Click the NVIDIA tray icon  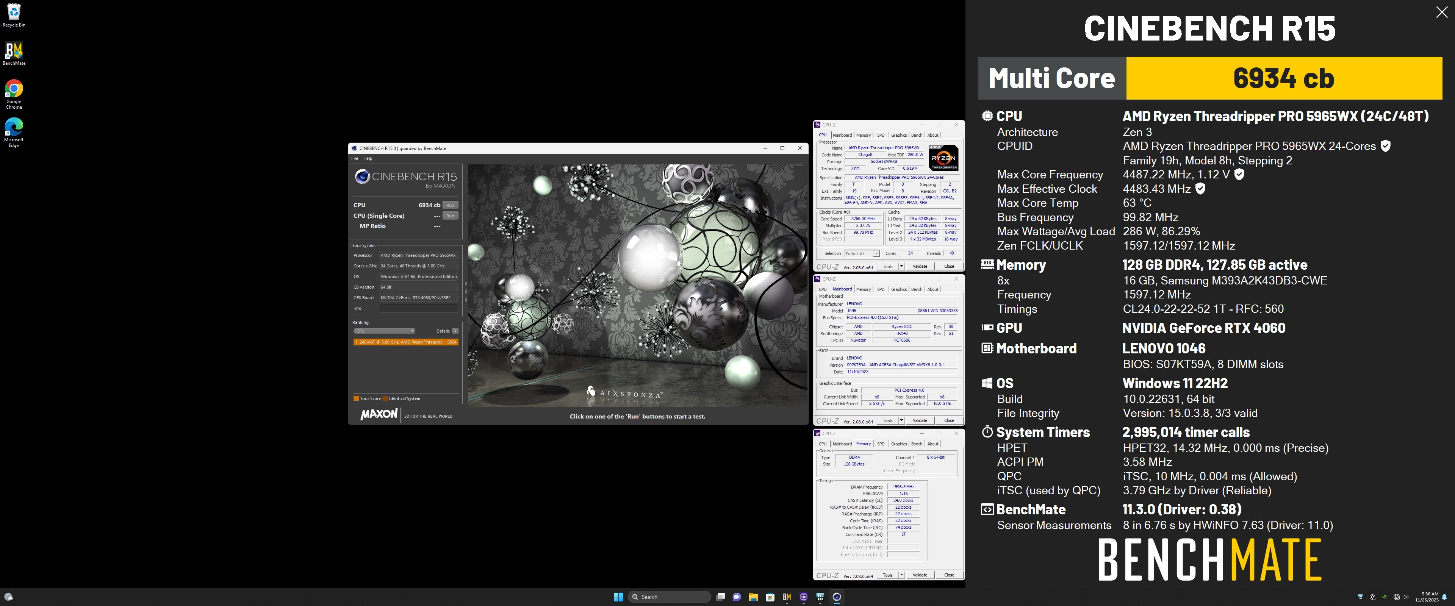[1385, 597]
